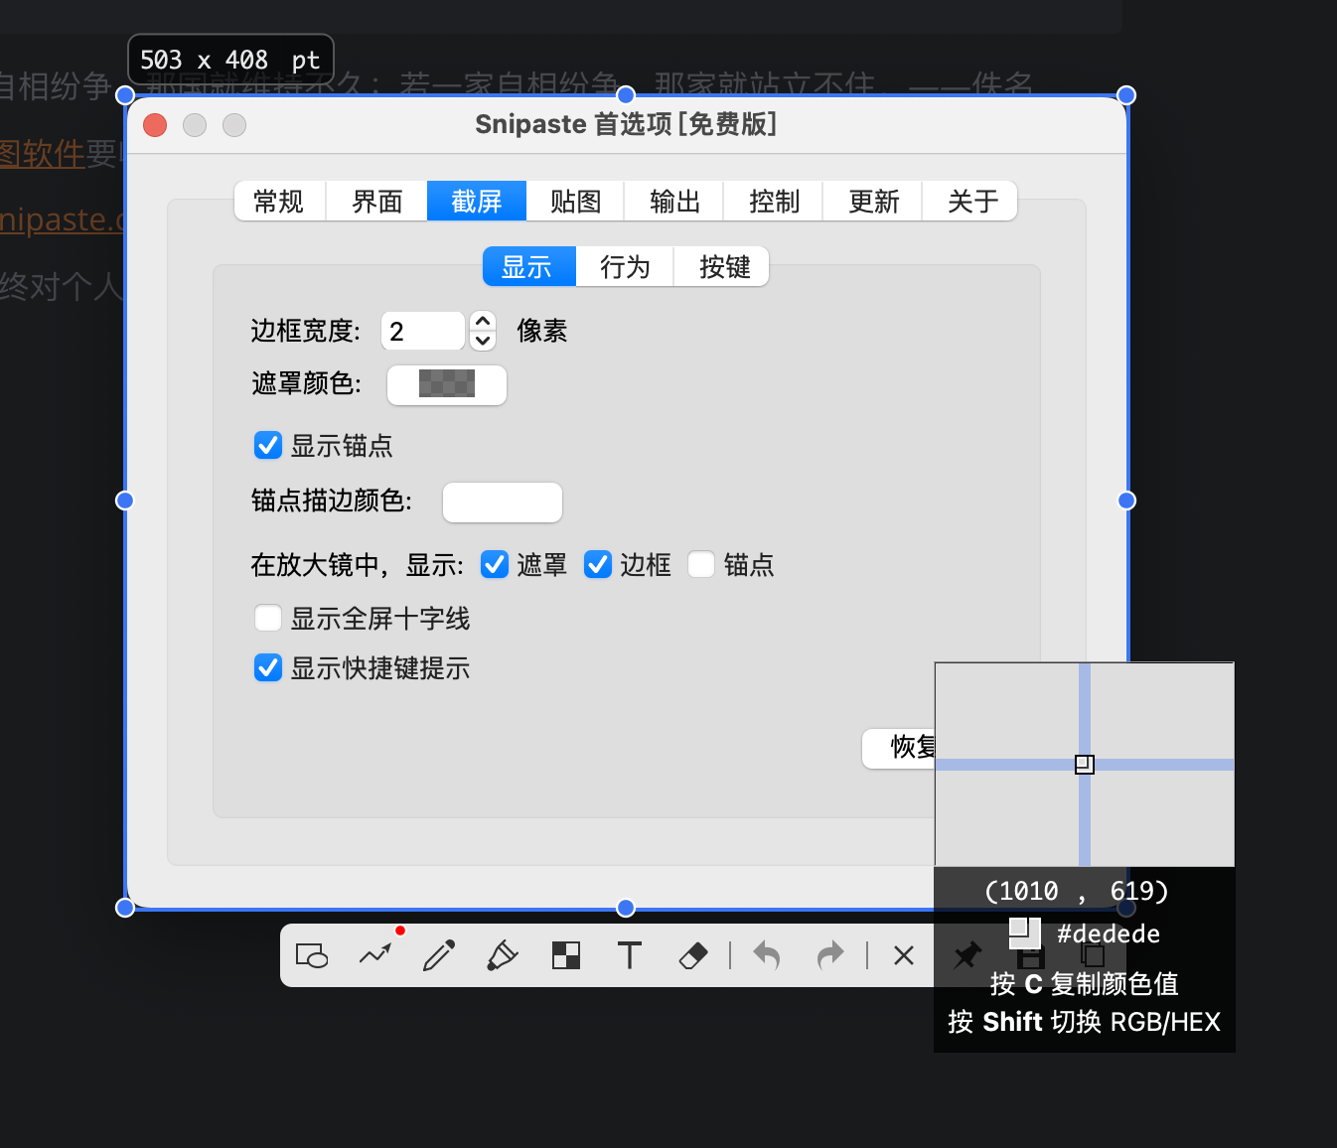Select the text annotation tool

(x=630, y=955)
